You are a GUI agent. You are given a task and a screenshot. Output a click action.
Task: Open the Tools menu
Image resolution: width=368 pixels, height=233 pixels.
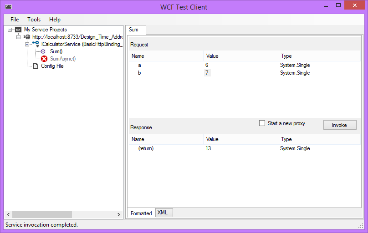34,20
